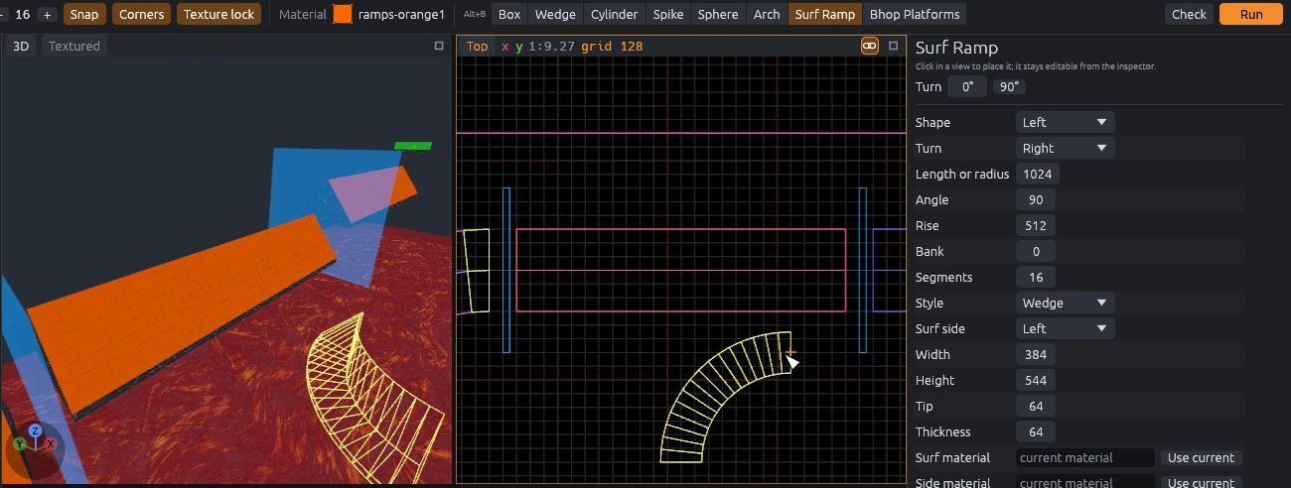Open the Surf side dropdown

(x=1066, y=328)
